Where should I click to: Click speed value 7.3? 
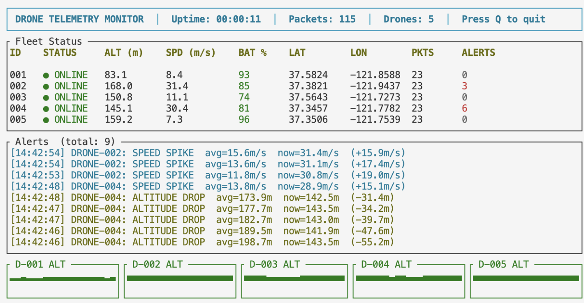(x=174, y=119)
